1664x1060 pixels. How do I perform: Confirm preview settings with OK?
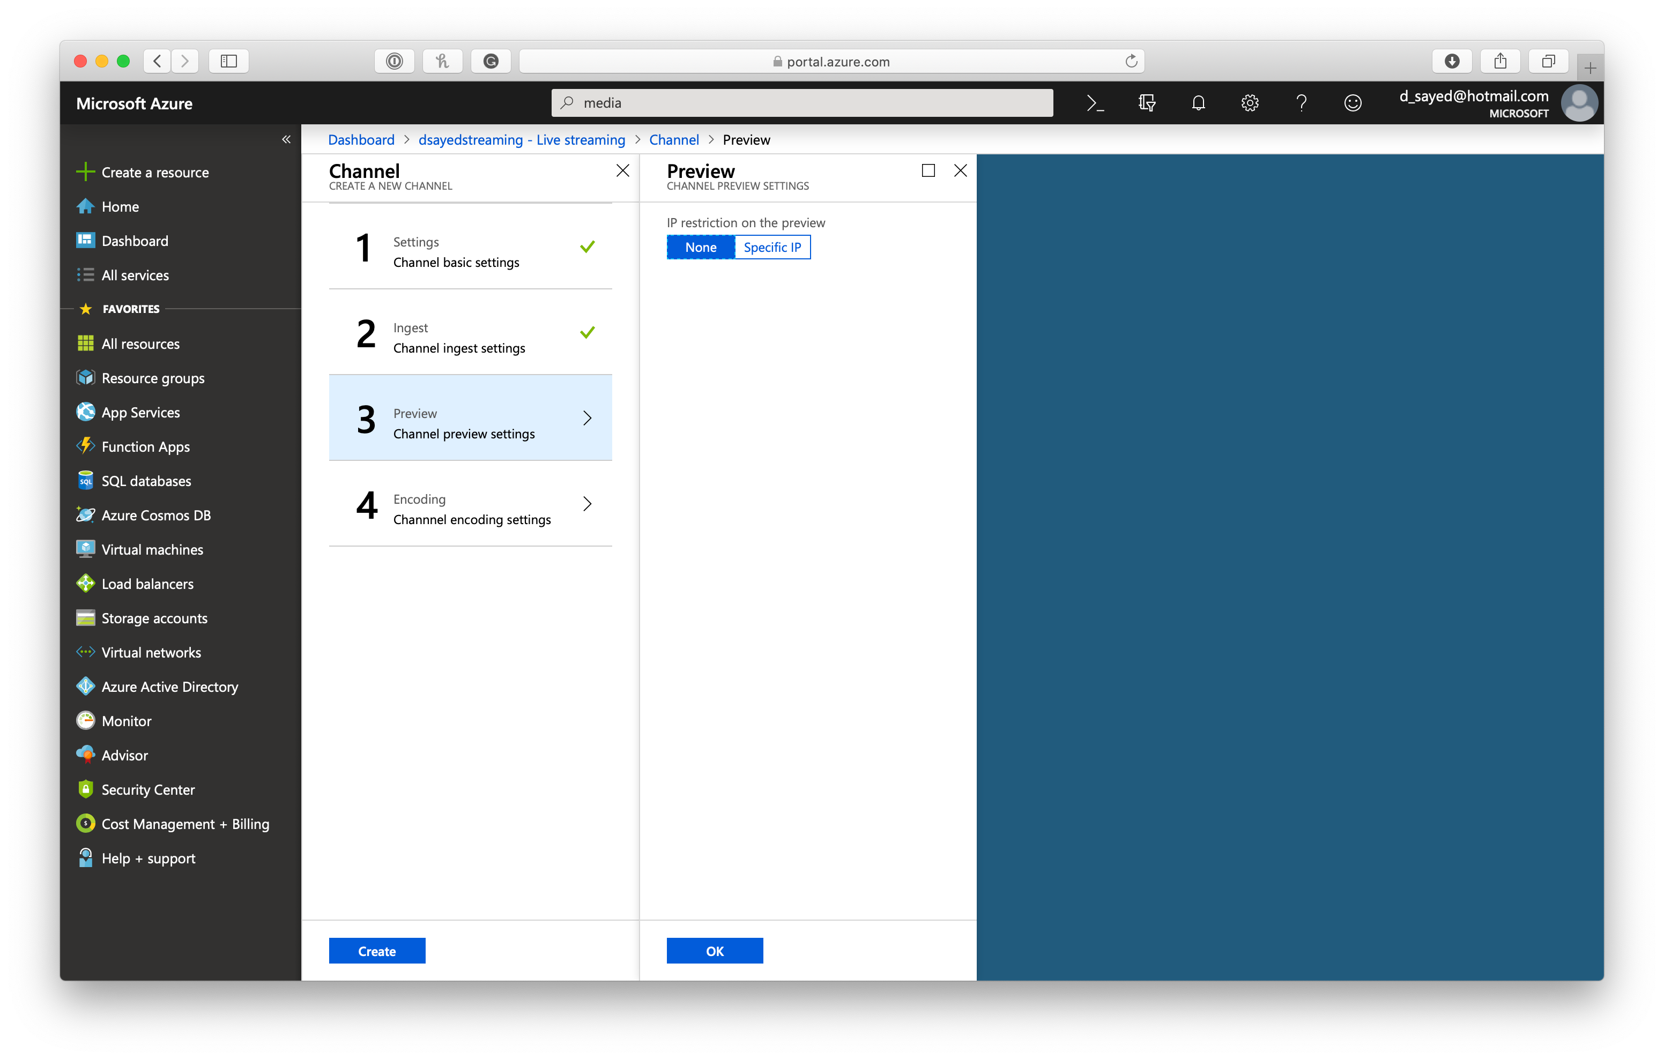[x=715, y=952]
